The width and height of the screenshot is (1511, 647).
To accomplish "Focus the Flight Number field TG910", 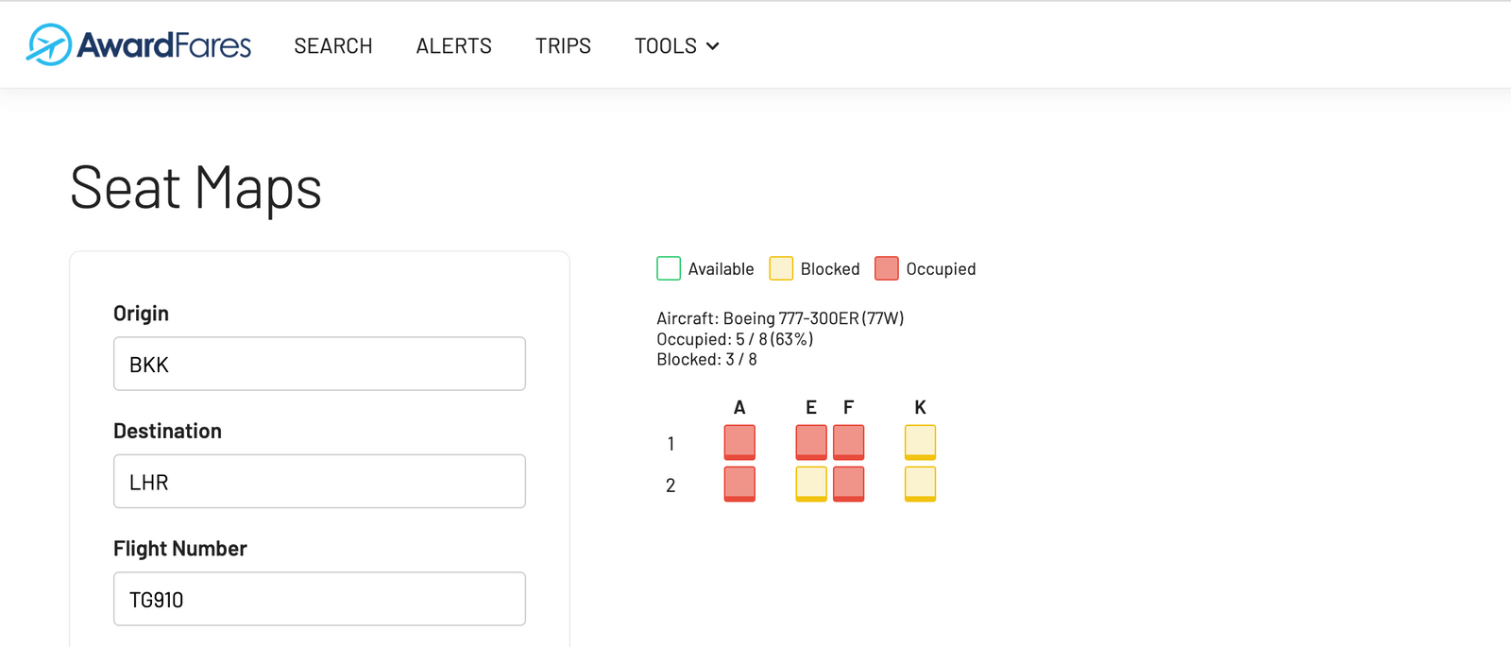I will (x=319, y=599).
